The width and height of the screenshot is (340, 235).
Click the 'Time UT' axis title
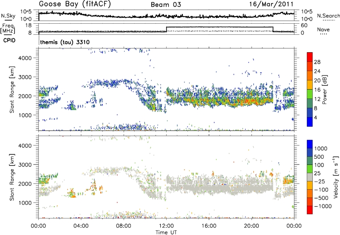[x=166, y=232]
